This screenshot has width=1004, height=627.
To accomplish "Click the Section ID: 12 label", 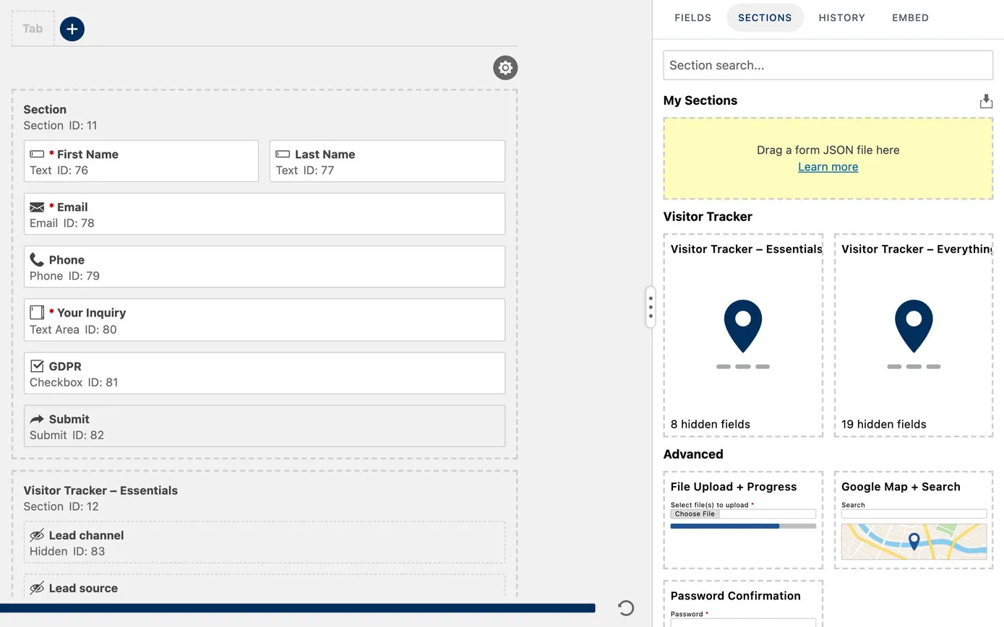I will point(61,506).
